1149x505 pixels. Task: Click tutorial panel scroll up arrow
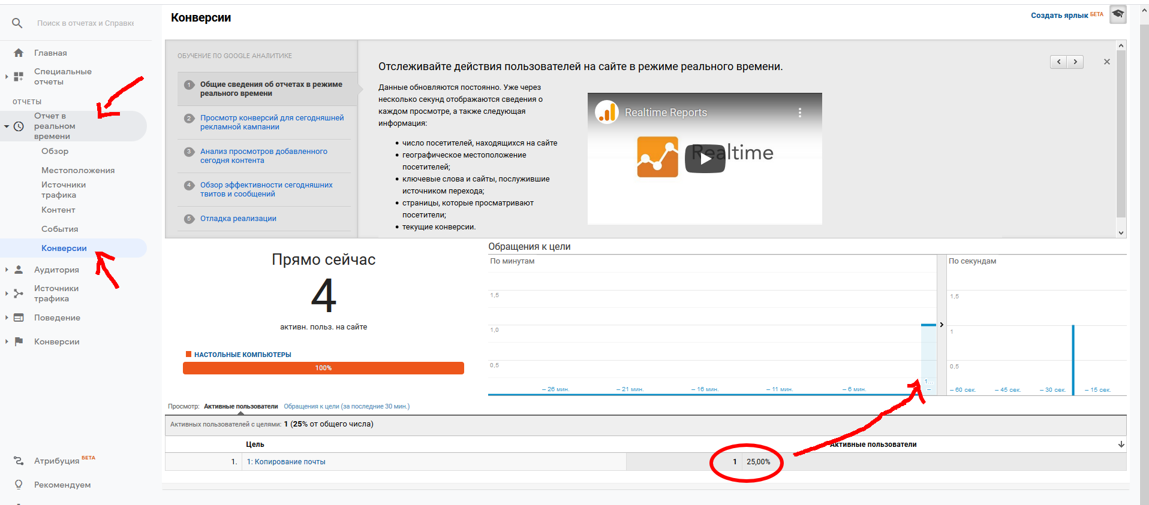click(x=1121, y=46)
